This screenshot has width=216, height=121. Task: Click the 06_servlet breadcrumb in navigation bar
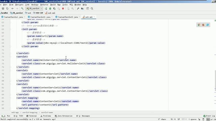[x=17, y=13]
